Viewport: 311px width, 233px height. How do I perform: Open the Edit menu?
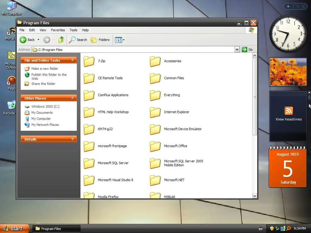click(32, 30)
